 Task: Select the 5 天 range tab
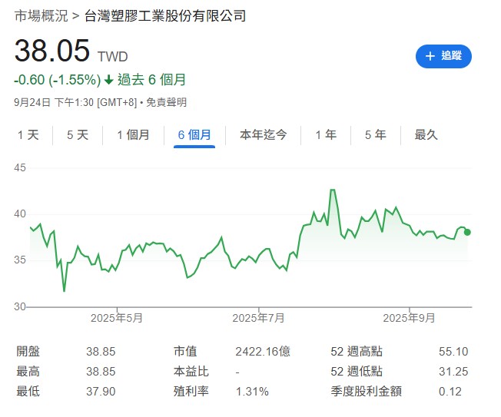tap(78, 134)
